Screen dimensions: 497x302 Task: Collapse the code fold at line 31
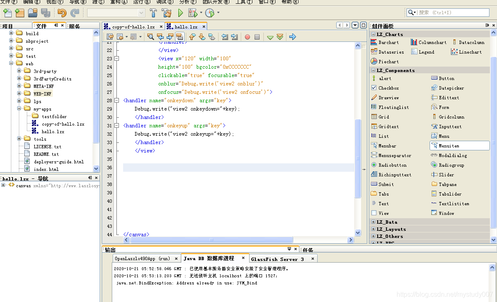coord(117,125)
